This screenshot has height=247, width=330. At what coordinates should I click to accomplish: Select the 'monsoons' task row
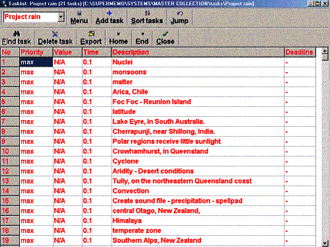pos(158,72)
